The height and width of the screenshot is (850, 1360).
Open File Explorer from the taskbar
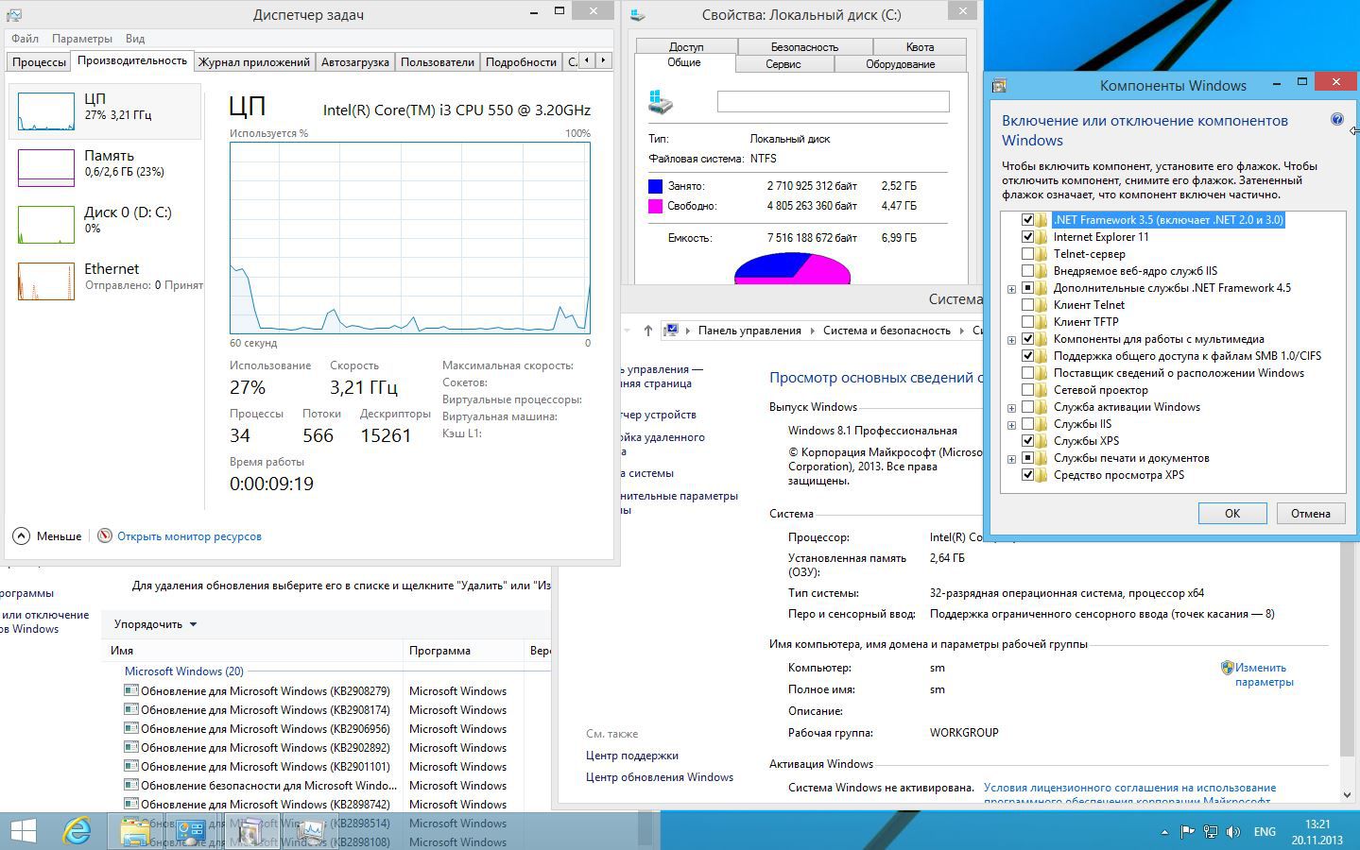(135, 831)
